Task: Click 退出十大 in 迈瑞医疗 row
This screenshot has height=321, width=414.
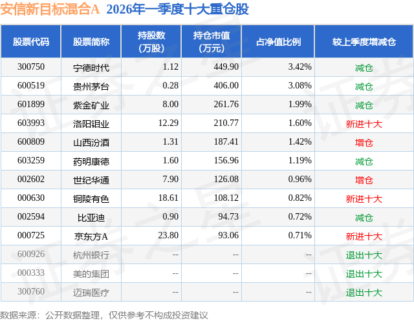Action: [364, 293]
